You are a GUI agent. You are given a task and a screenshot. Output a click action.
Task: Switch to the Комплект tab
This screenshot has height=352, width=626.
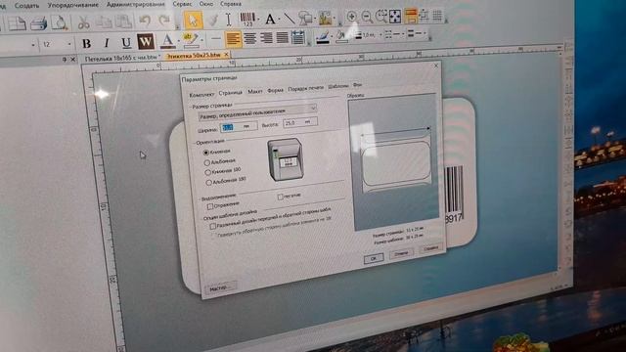[x=201, y=95]
